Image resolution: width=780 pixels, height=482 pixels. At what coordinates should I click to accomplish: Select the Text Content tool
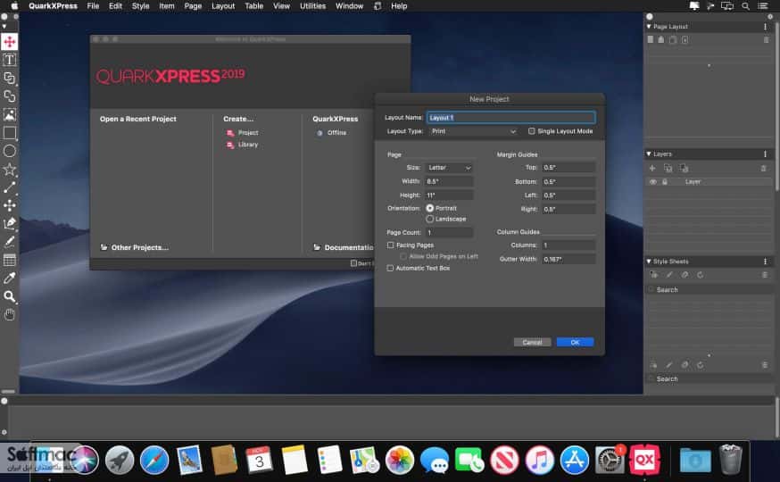[10, 60]
